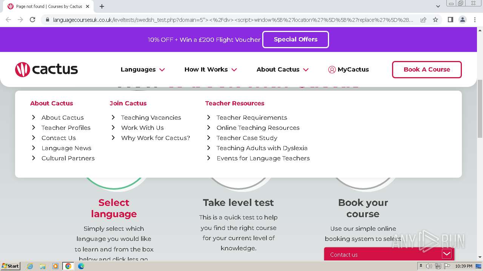Click the Cactus logo
Screen dimensions: 483x271
[x=46, y=69]
